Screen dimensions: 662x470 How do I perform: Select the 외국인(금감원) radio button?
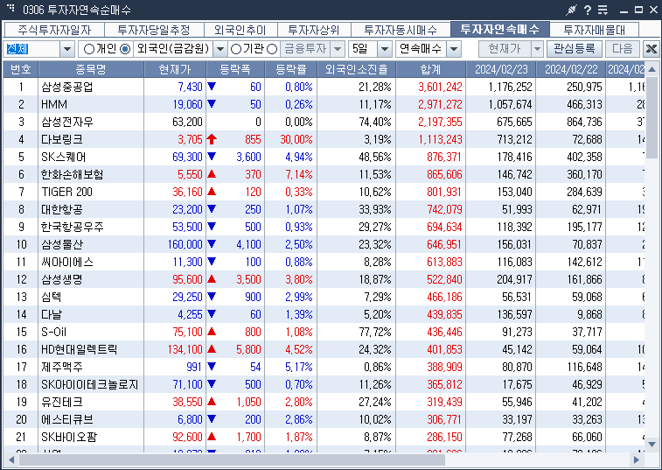coord(125,49)
